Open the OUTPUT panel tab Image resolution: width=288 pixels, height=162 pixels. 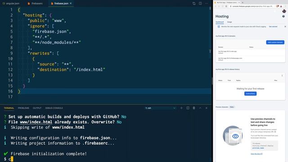click(x=37, y=108)
